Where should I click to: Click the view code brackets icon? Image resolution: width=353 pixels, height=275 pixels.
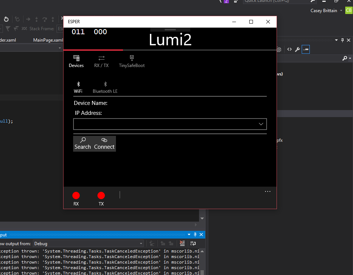[289, 49]
